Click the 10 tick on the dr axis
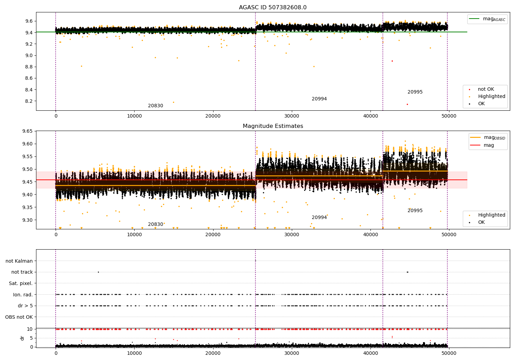The height and width of the screenshot is (361, 515). (30, 329)
